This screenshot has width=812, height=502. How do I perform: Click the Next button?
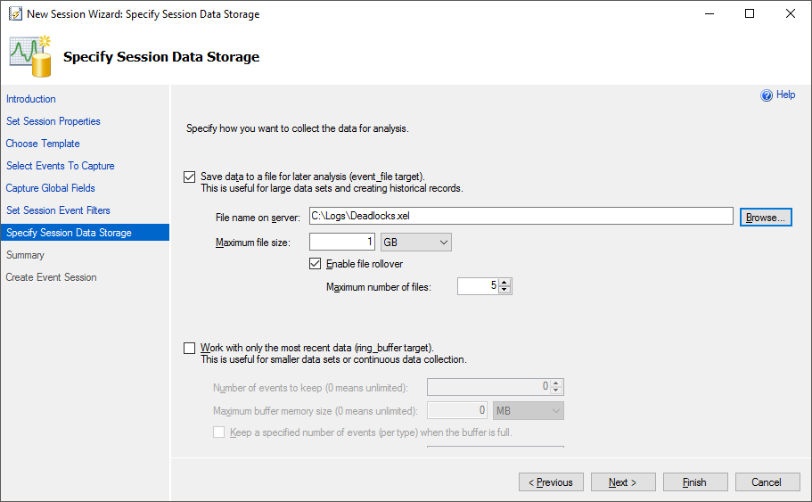click(623, 481)
